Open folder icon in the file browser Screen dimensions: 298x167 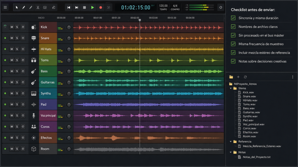(231, 77)
